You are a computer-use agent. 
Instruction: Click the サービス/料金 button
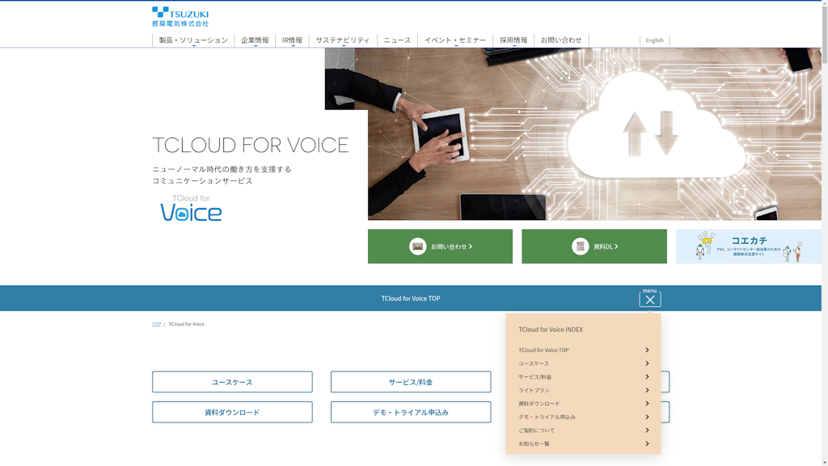pos(410,382)
